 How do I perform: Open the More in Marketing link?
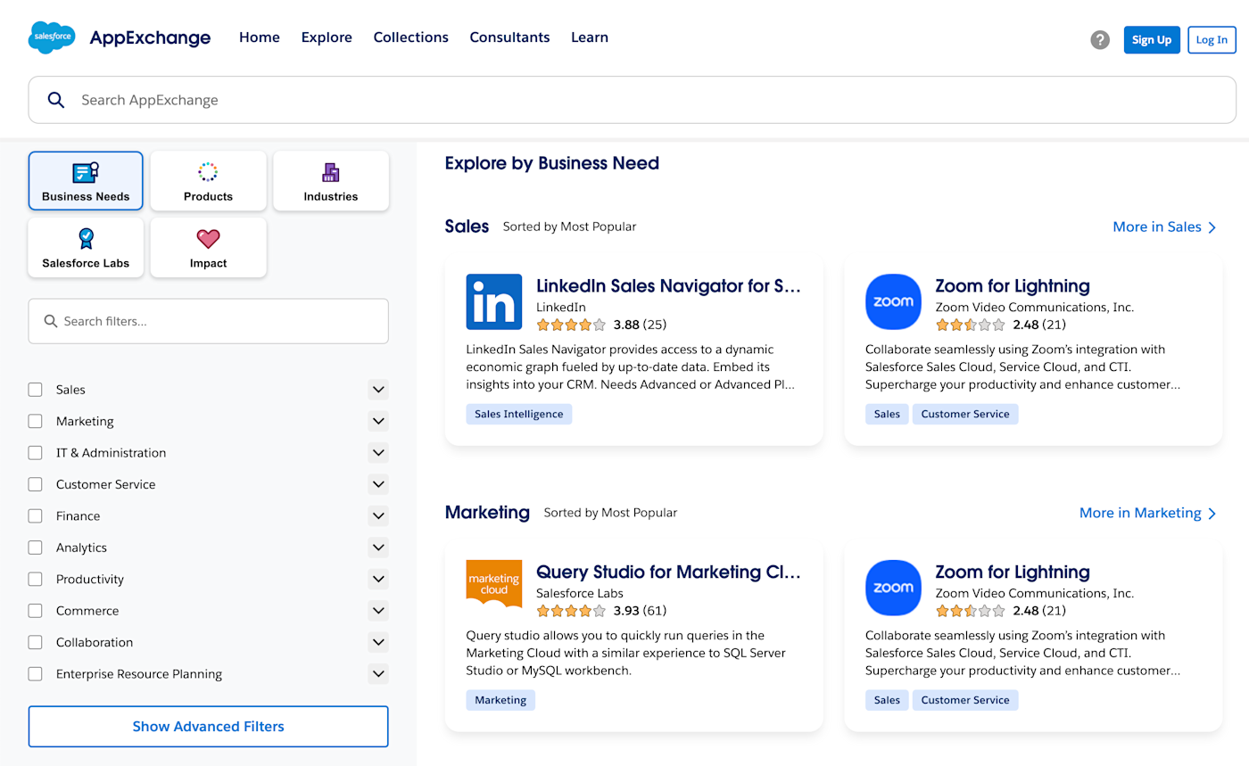[x=1148, y=513]
